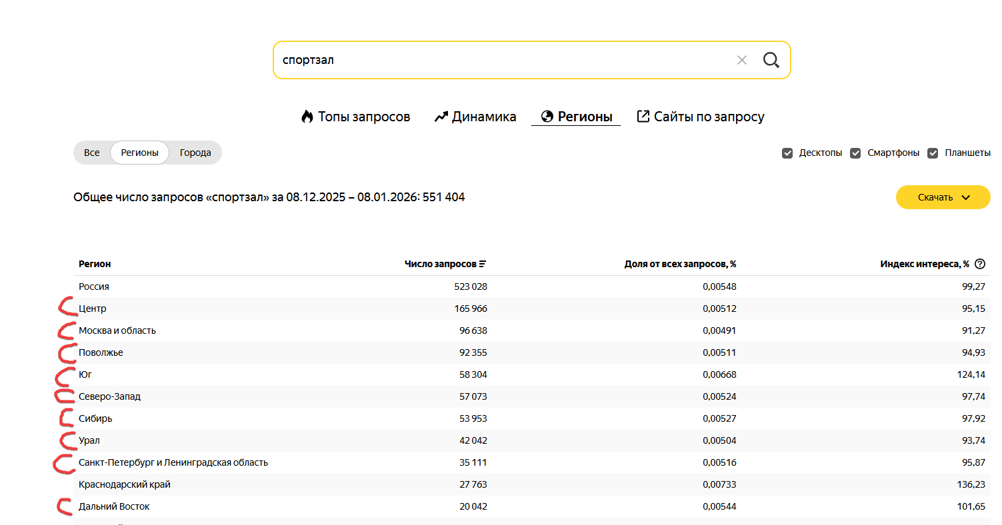Click the Краснодарский край row
The image size is (1002, 525).
125,484
